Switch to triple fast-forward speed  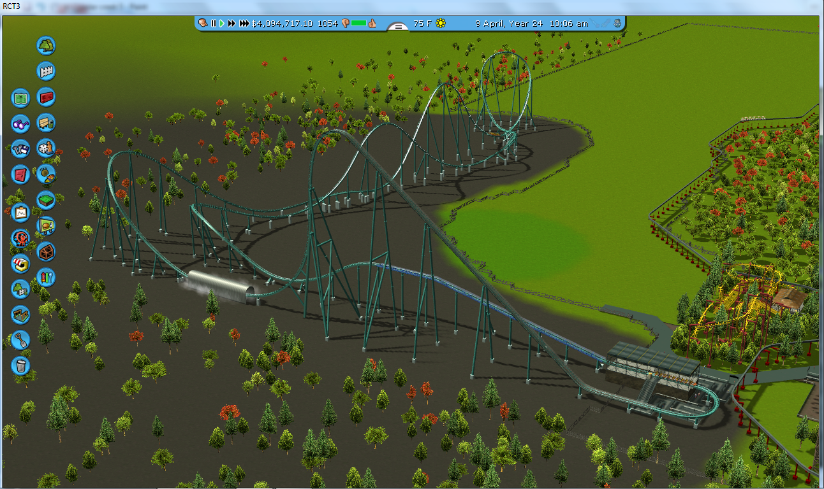(x=244, y=24)
